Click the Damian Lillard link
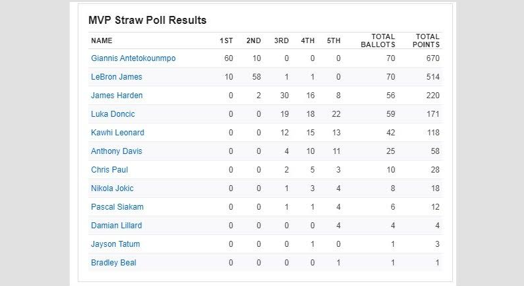 pos(116,226)
